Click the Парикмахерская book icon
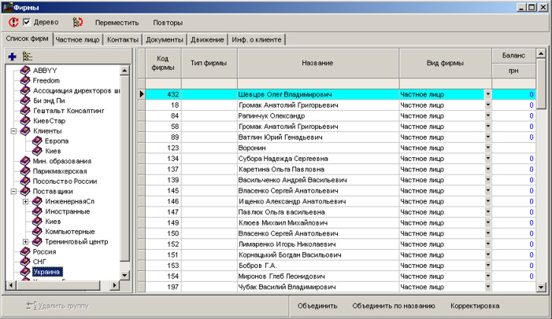 (24, 171)
